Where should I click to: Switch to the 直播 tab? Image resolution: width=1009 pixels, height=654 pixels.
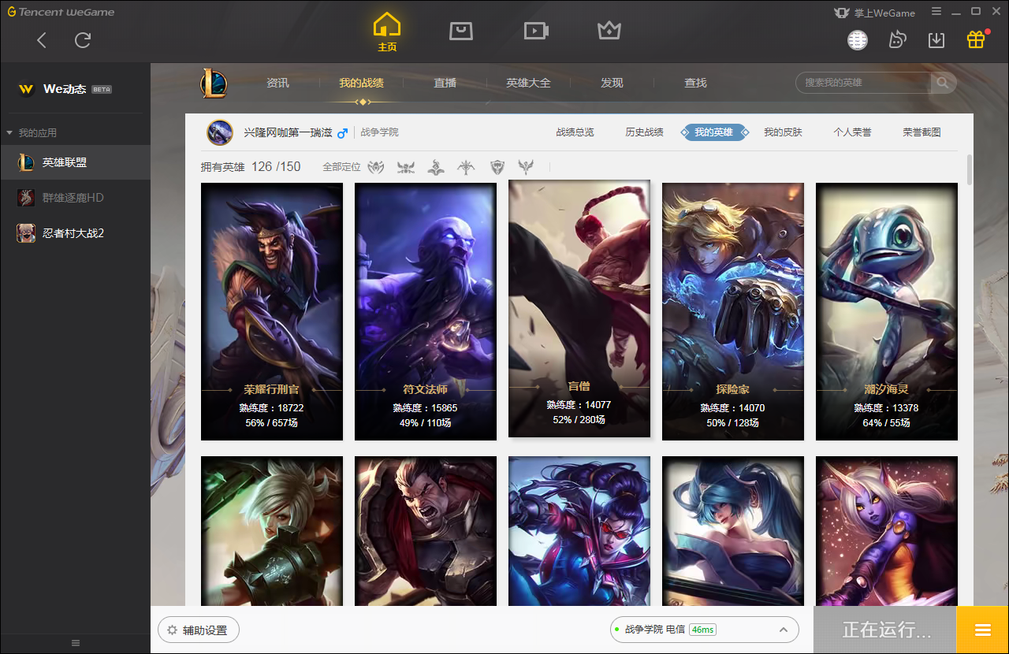point(445,83)
